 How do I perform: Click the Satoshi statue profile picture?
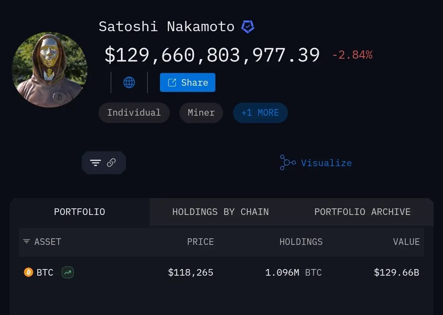pos(50,70)
